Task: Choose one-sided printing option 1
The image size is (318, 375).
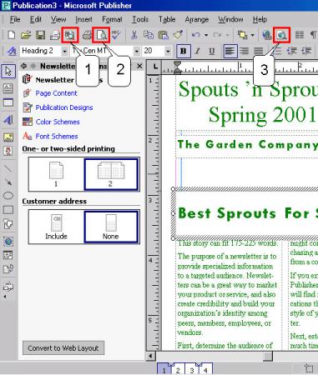Action: click(56, 174)
